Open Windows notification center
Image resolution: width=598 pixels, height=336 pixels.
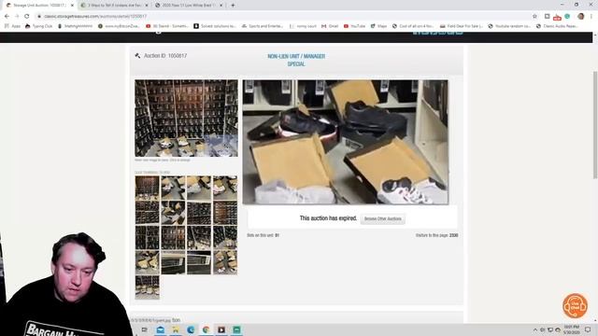tap(588, 329)
